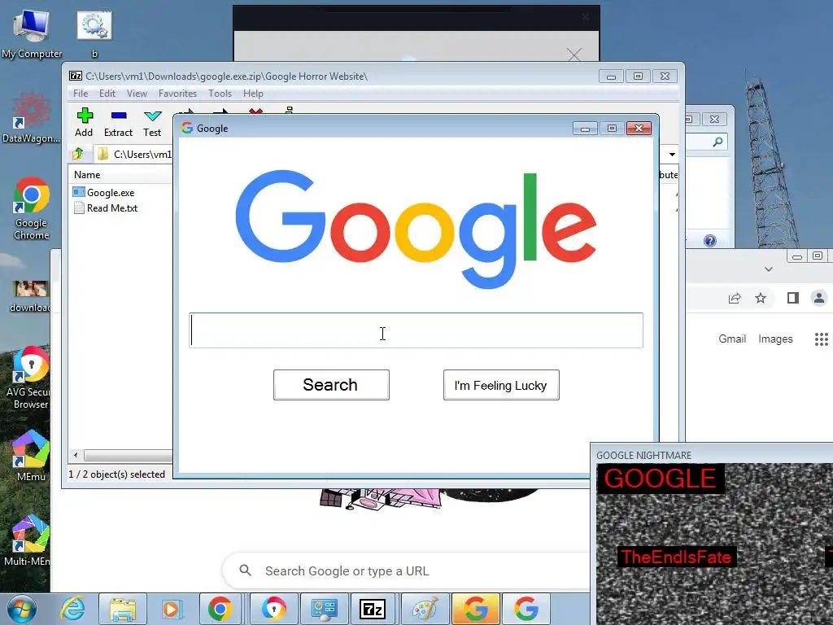Screen dimensions: 833x625
Task: Switch to Paint via the taskbar icon
Action: pos(425,609)
